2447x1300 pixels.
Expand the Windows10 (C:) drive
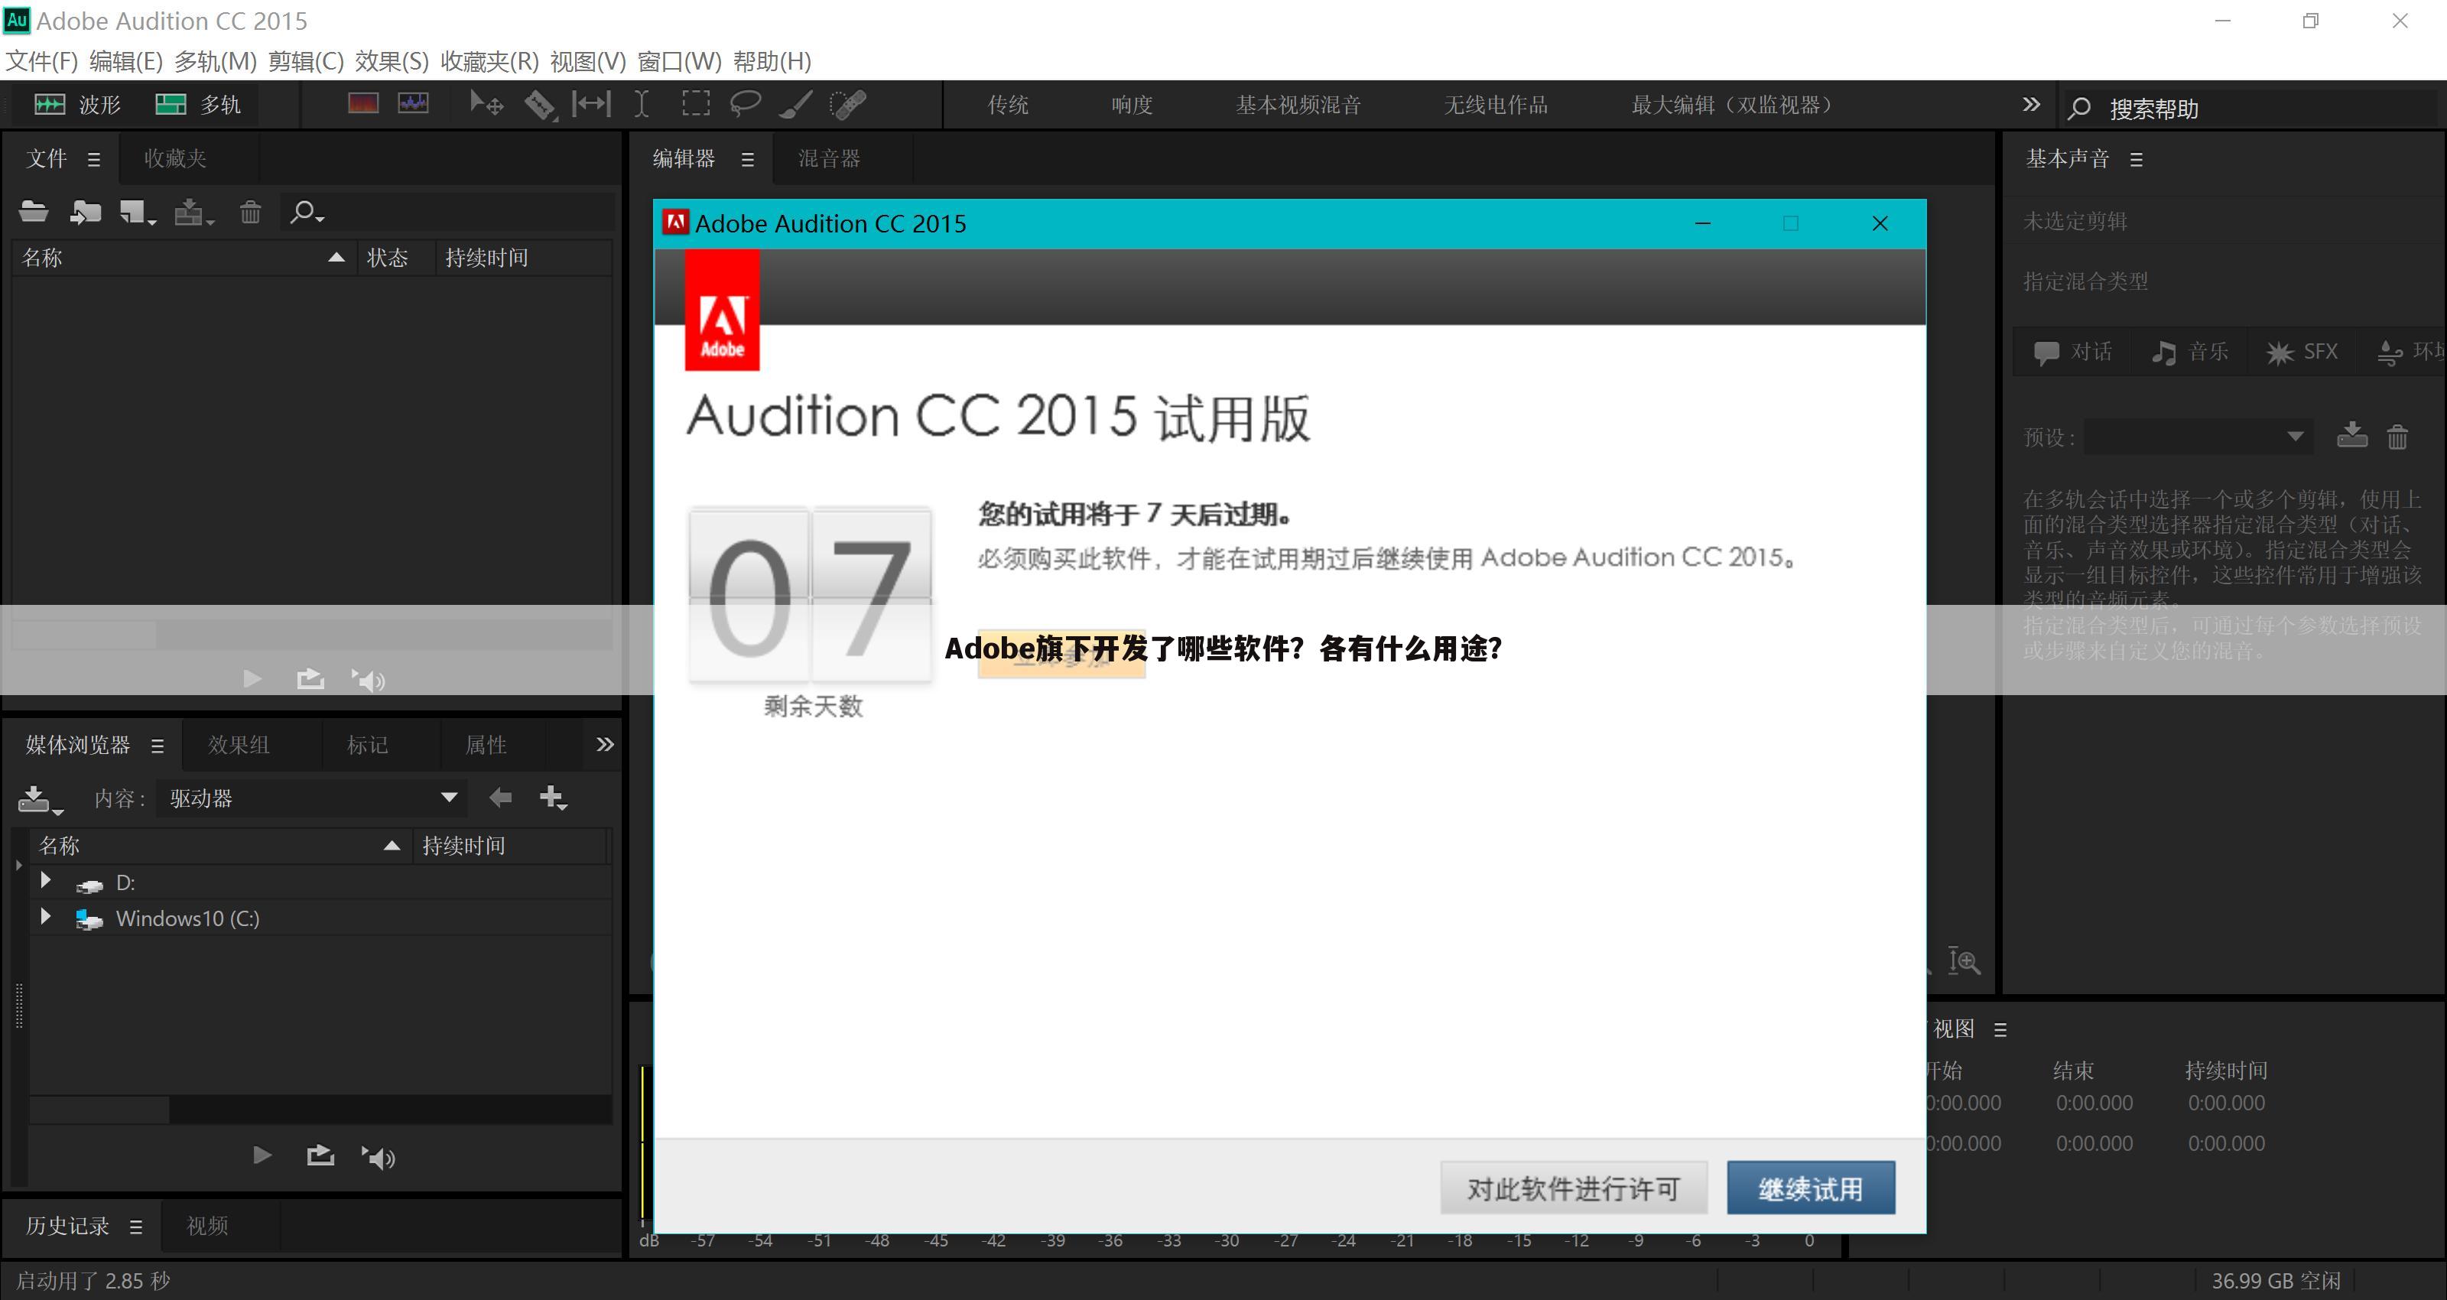coord(44,917)
